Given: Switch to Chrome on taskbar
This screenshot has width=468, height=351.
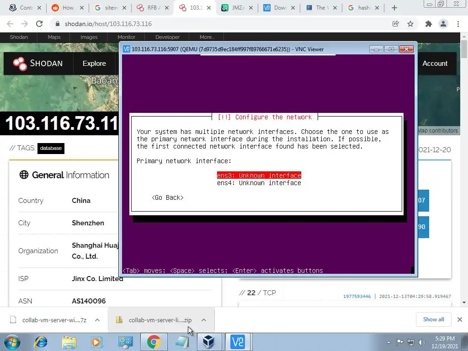Looking at the screenshot, I should coord(154,342).
